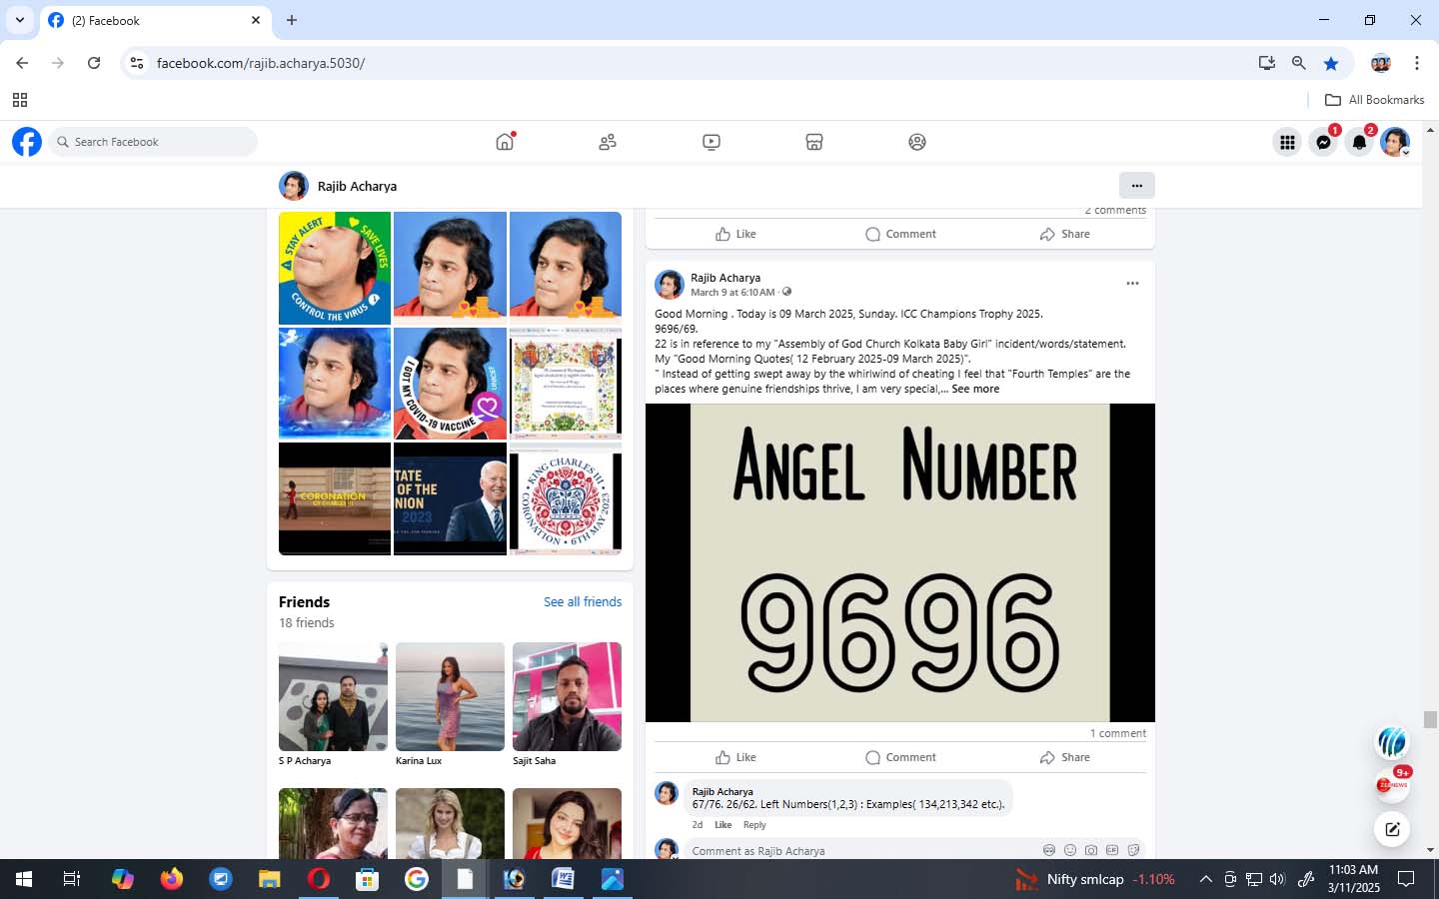This screenshot has height=899, width=1439.
Task: Insert GIF in comment box
Action: (1112, 850)
